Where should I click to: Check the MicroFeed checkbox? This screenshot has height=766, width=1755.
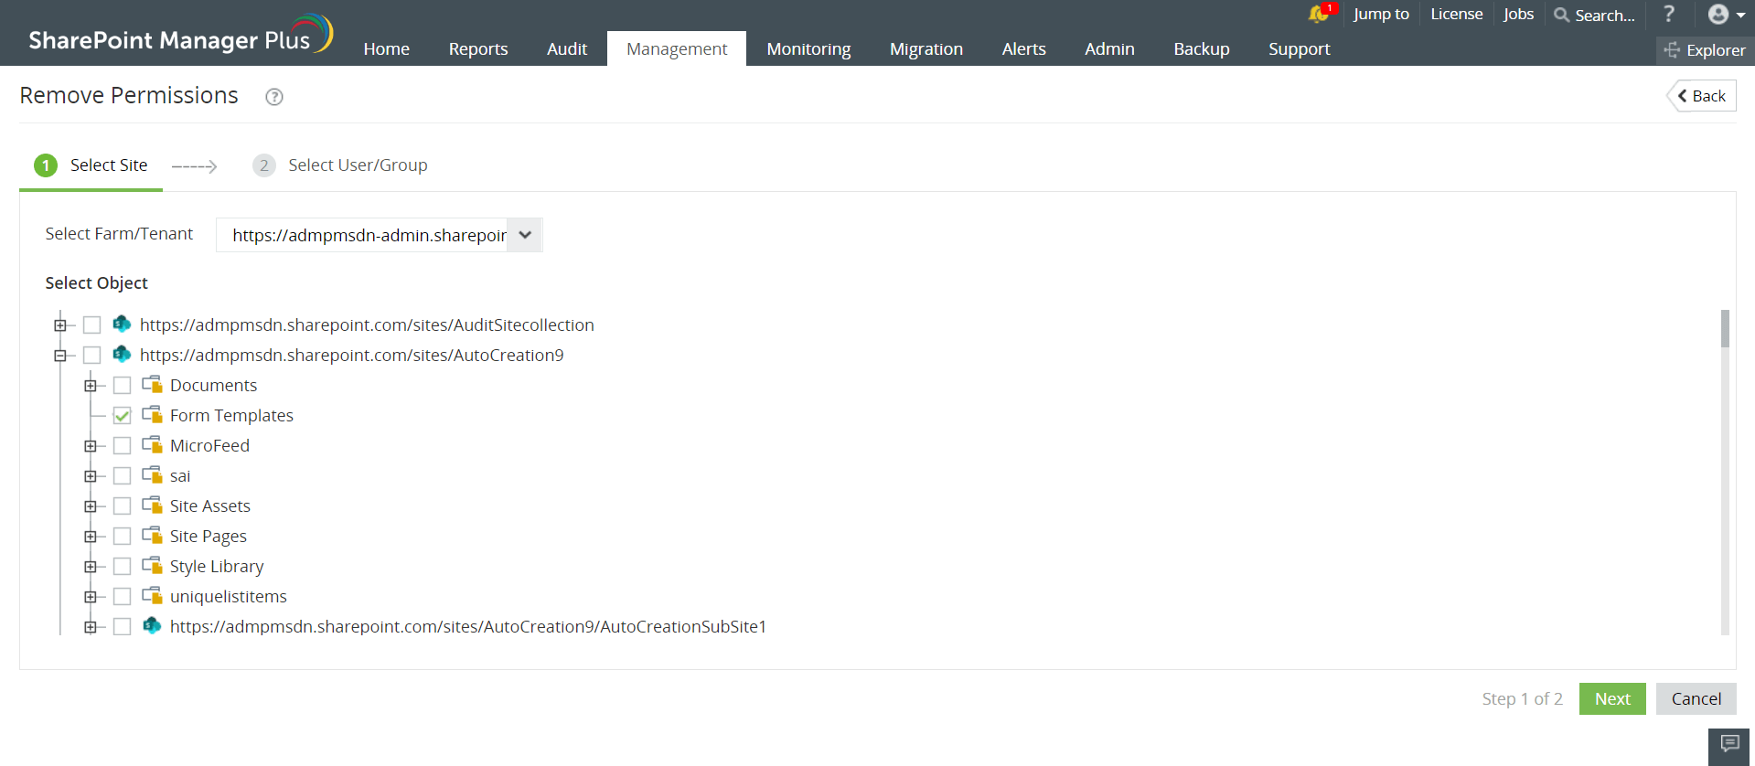click(122, 445)
